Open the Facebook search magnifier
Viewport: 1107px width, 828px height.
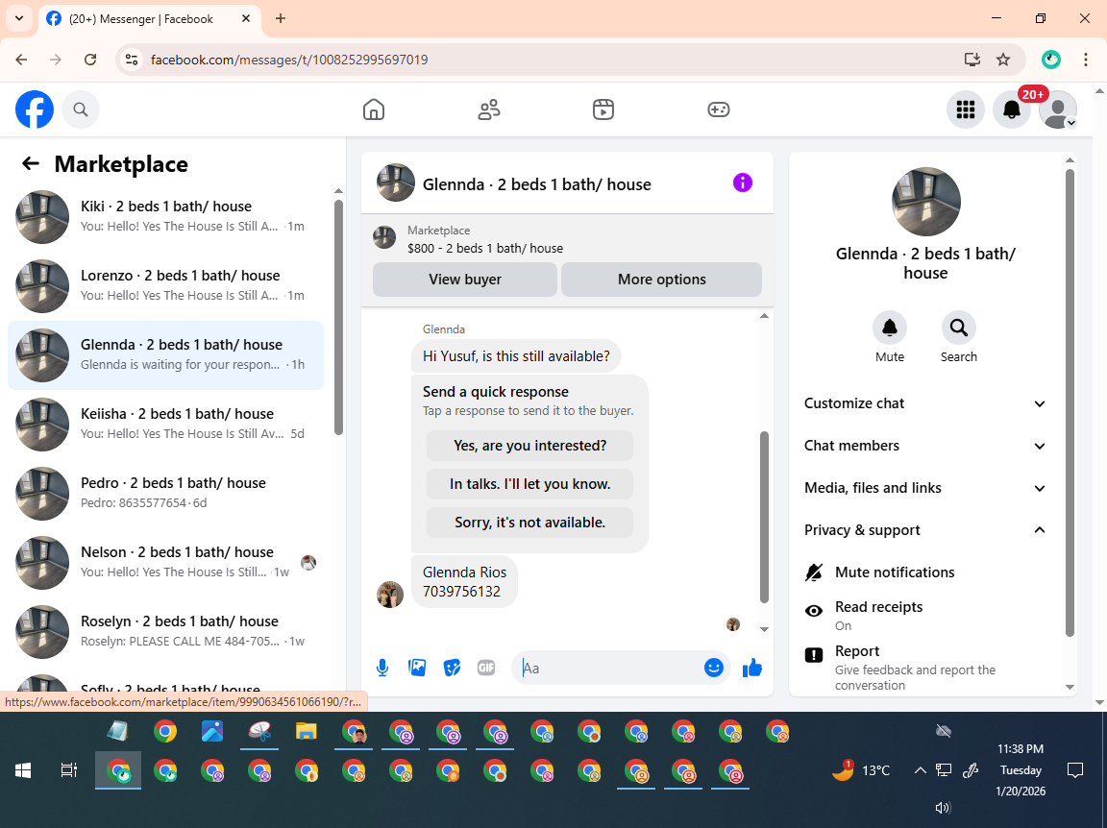pos(81,110)
